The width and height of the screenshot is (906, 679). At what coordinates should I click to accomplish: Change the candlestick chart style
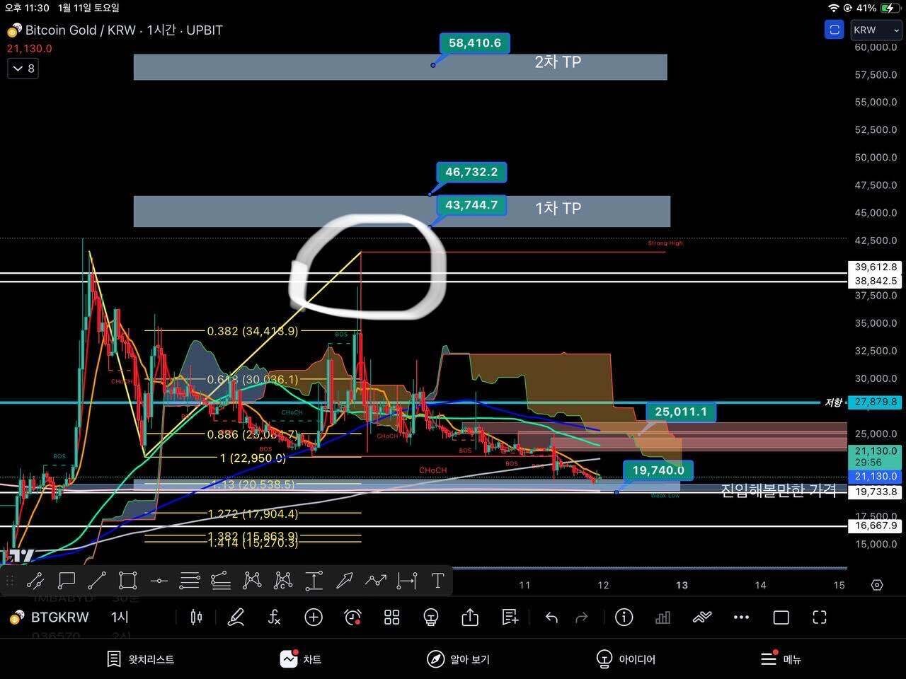pyautogui.click(x=196, y=617)
